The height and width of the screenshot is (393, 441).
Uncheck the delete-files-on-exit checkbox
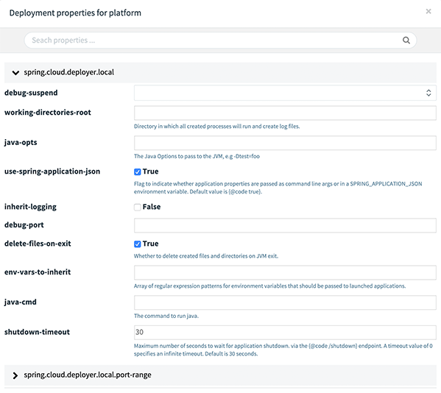pos(137,244)
